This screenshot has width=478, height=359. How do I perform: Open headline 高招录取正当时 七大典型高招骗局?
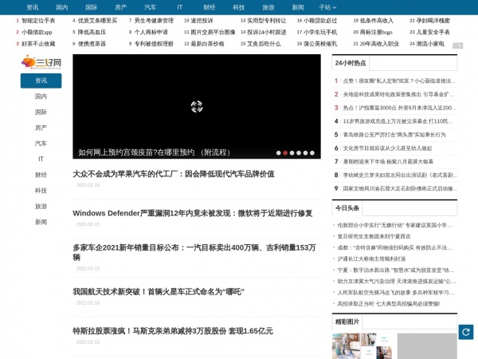coord(389,304)
